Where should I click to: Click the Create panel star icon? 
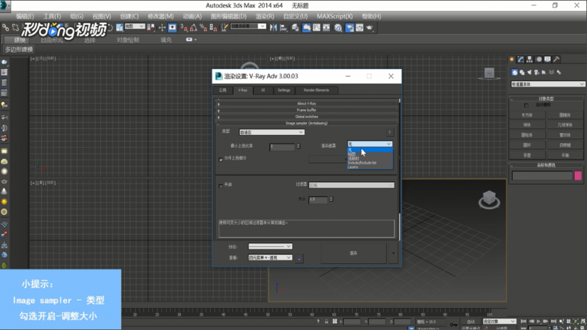512,59
